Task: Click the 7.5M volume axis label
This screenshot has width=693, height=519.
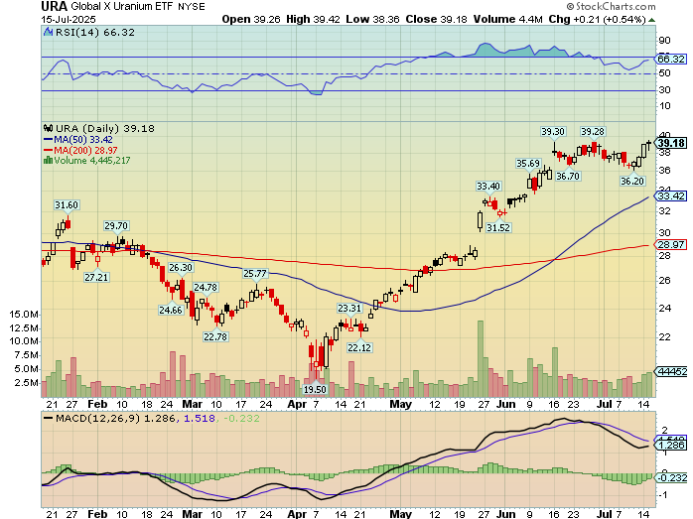Action: 26,355
